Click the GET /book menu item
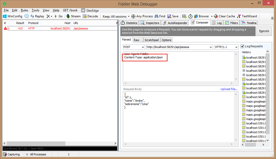 pos(70,10)
